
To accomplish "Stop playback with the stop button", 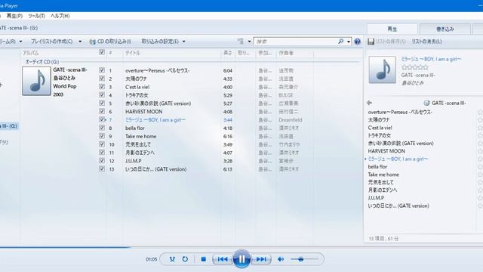I will click(203, 259).
